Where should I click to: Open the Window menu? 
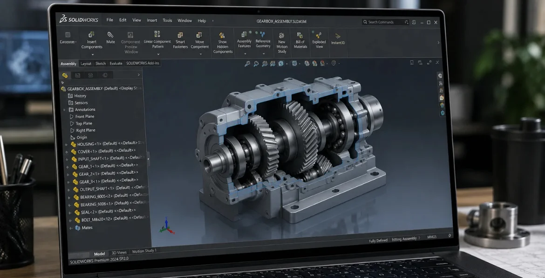pyautogui.click(x=184, y=20)
